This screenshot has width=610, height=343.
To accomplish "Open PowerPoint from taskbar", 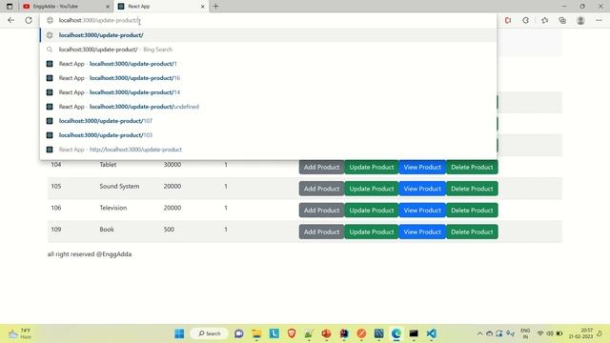I will click(x=326, y=333).
